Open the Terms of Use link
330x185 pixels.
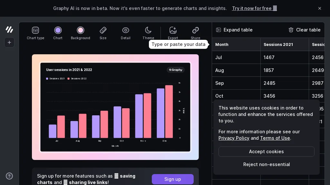point(275,138)
